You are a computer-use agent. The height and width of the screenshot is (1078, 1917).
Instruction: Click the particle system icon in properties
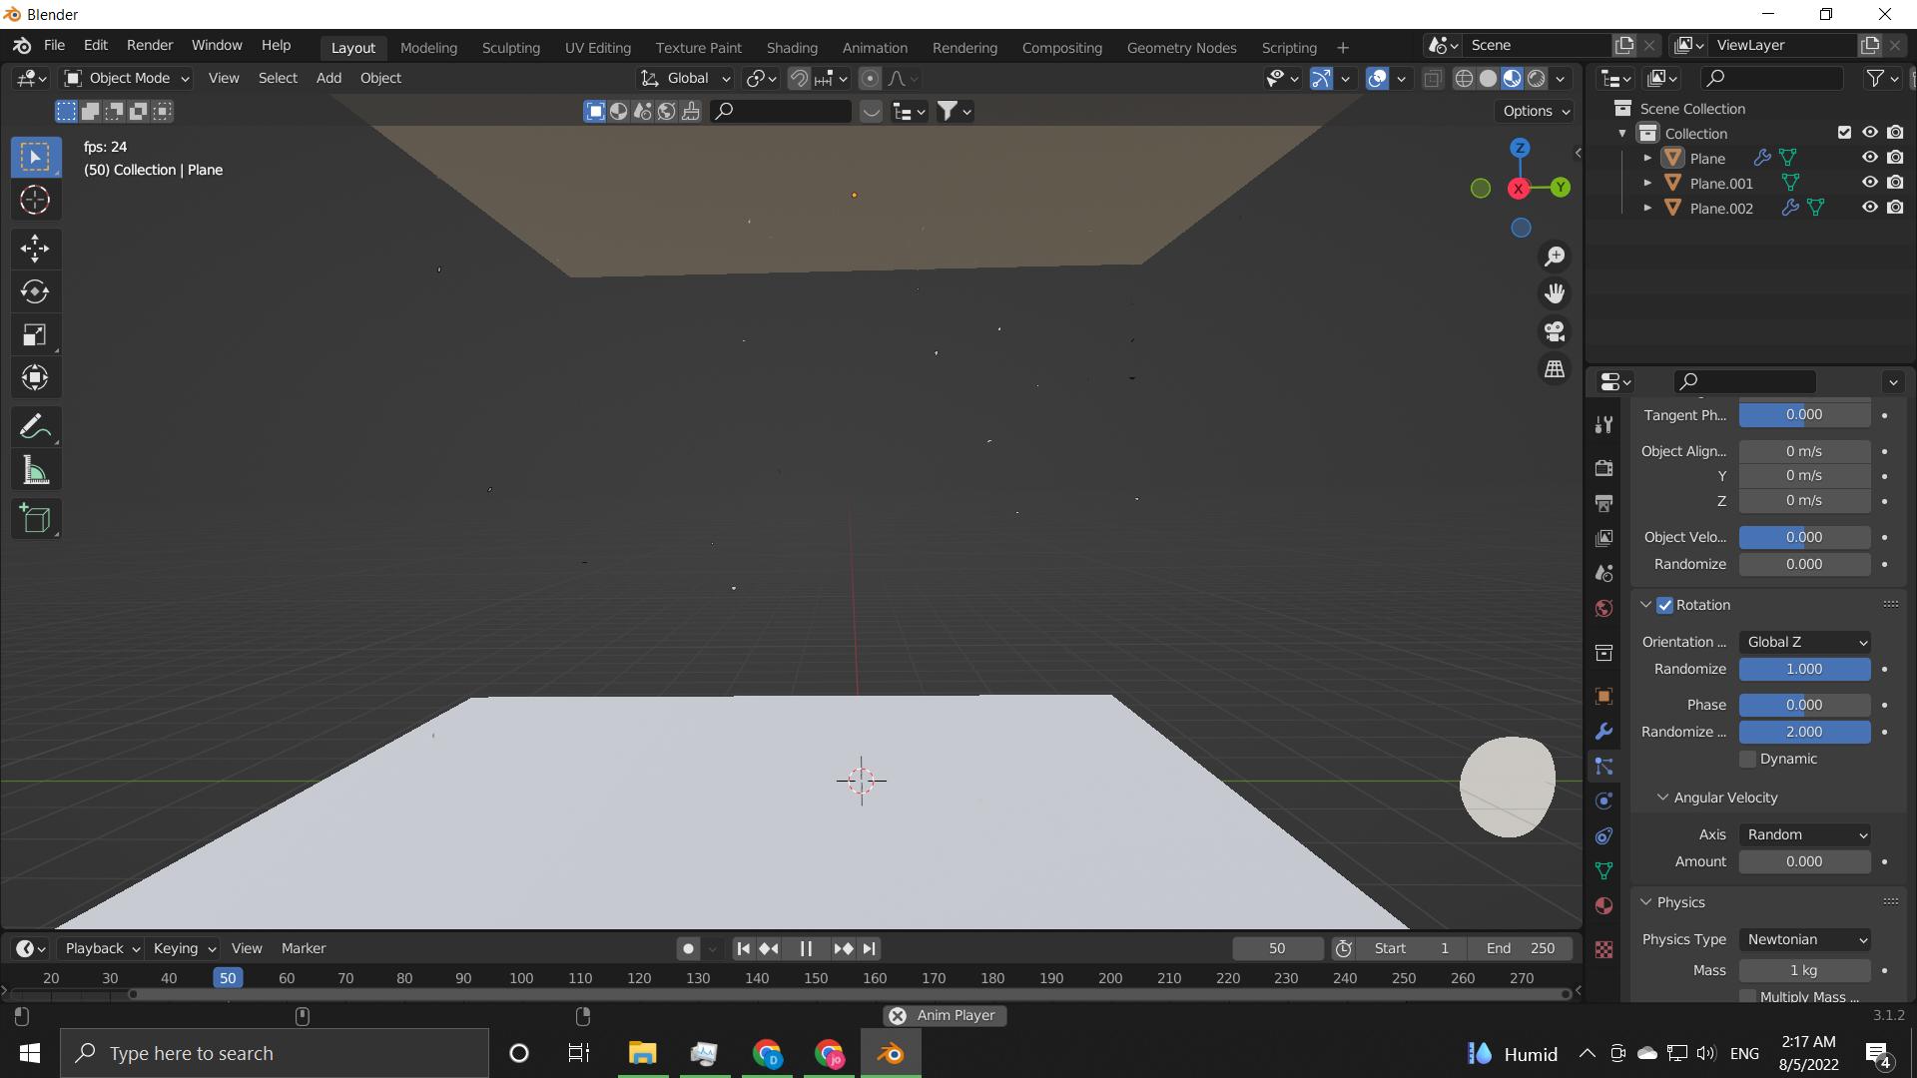coord(1602,766)
